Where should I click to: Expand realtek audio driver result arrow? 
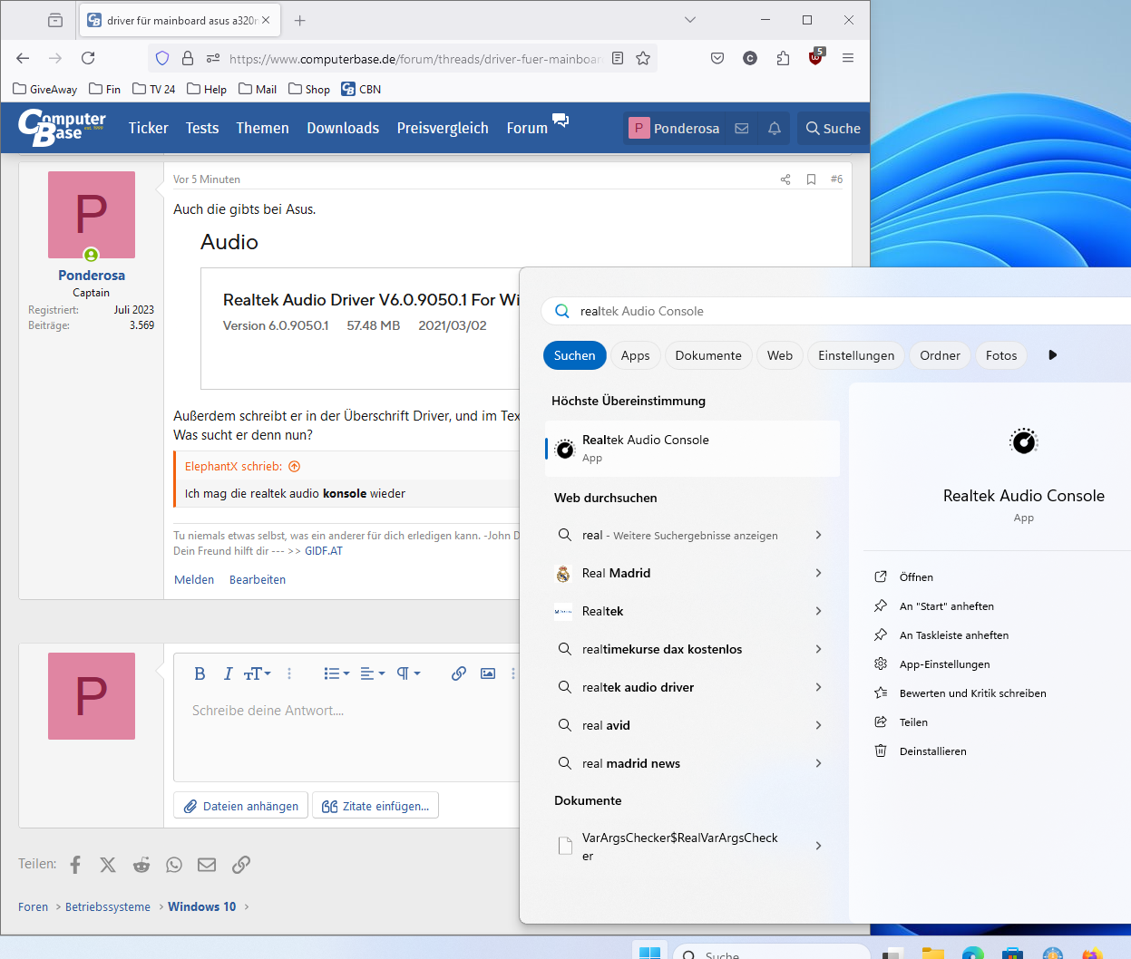[x=818, y=687]
